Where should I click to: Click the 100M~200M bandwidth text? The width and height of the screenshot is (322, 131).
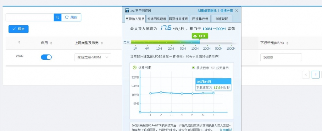(214, 29)
